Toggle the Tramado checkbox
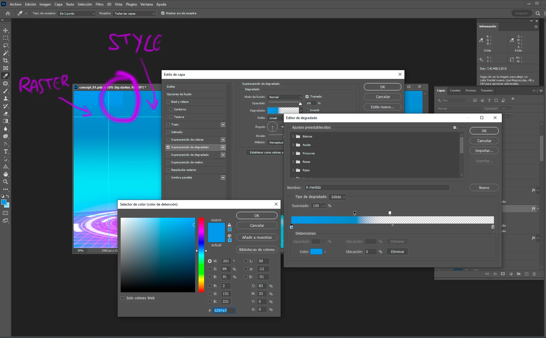 pyautogui.click(x=307, y=97)
